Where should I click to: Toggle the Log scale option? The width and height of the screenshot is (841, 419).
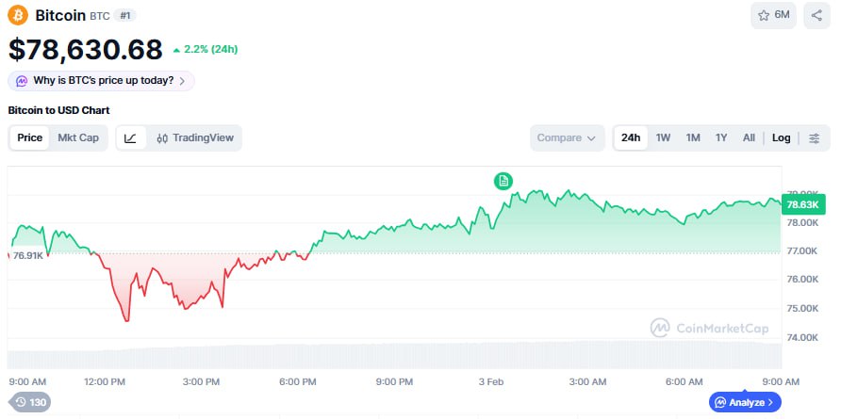click(x=781, y=137)
